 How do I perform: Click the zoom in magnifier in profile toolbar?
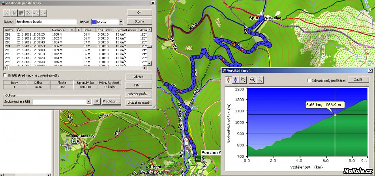click(252, 80)
